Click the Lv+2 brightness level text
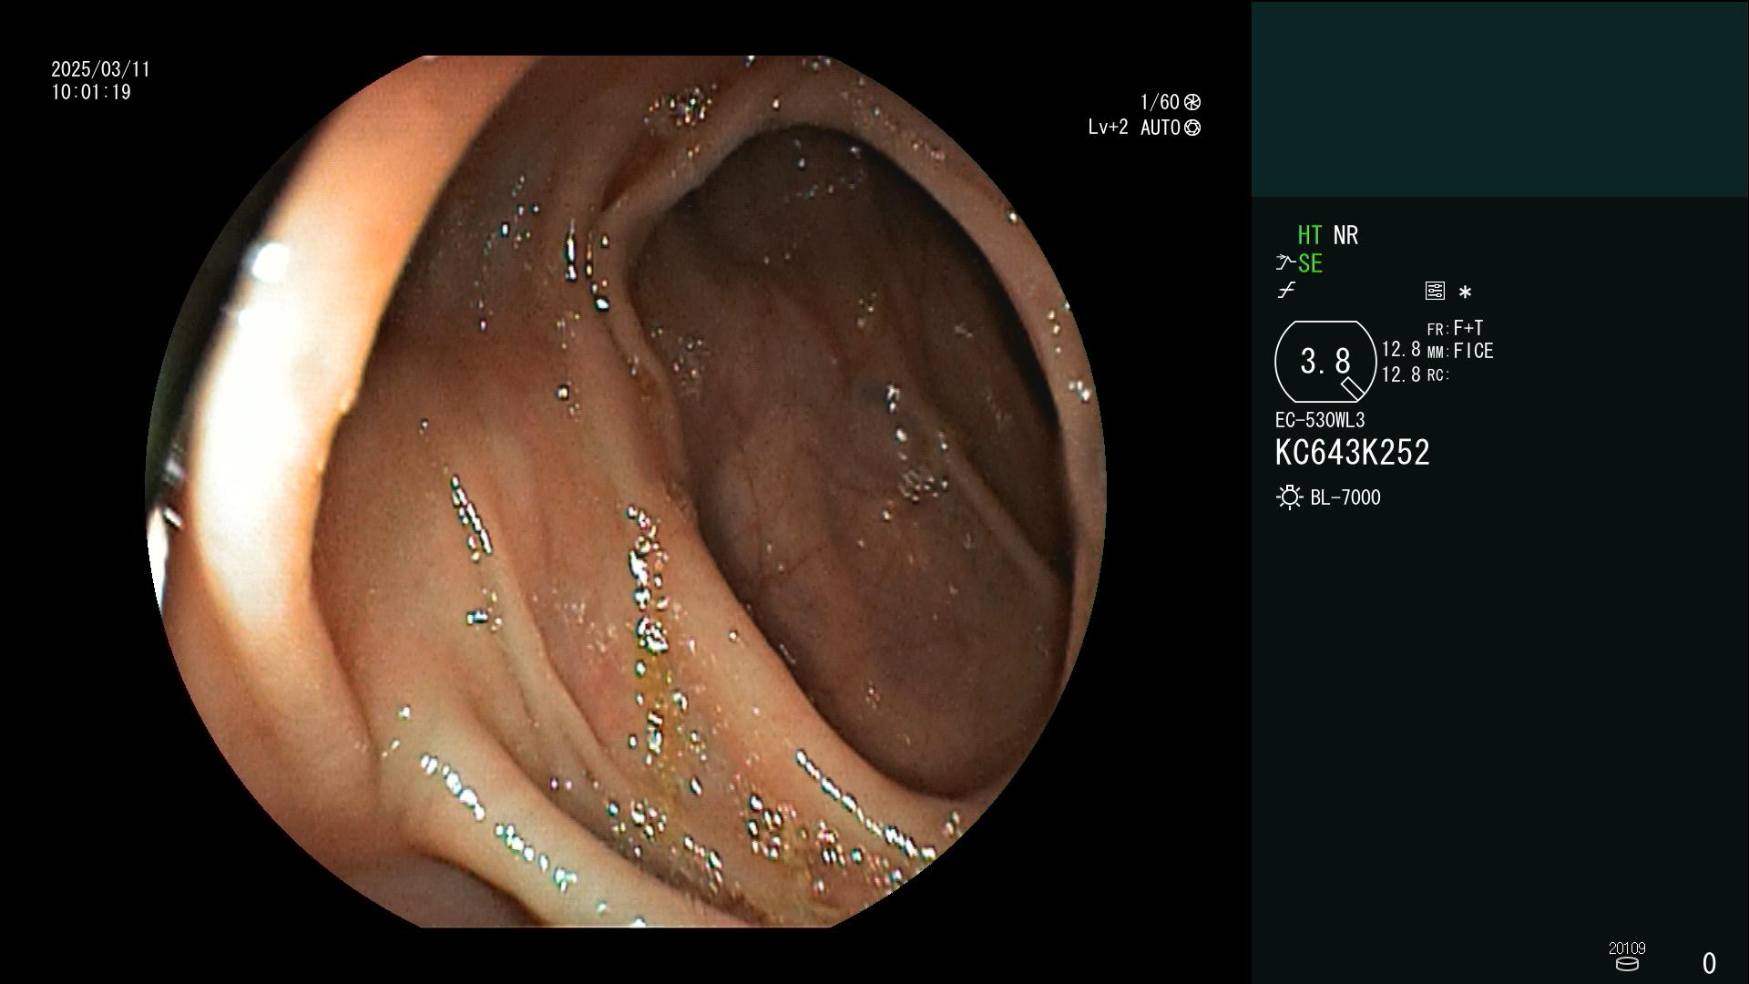 (1108, 128)
